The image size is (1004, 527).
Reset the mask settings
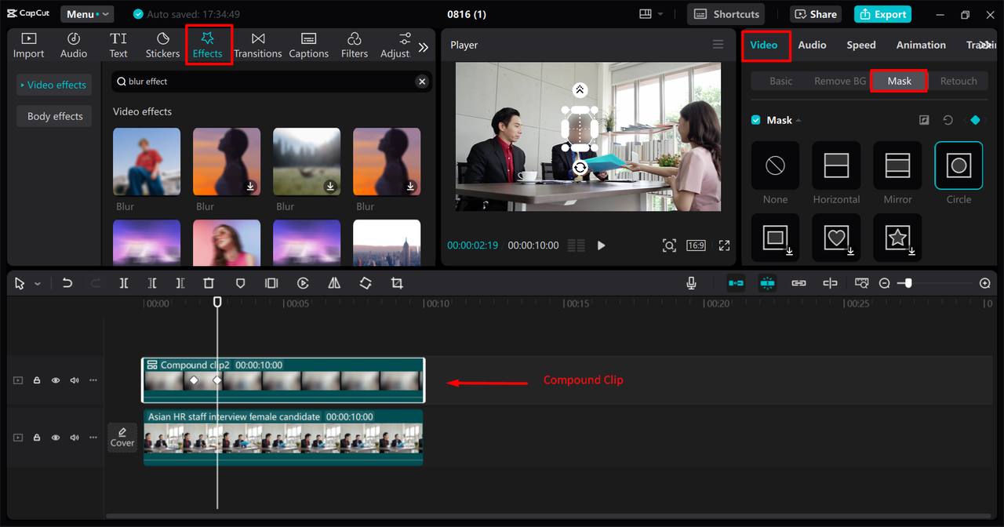948,120
